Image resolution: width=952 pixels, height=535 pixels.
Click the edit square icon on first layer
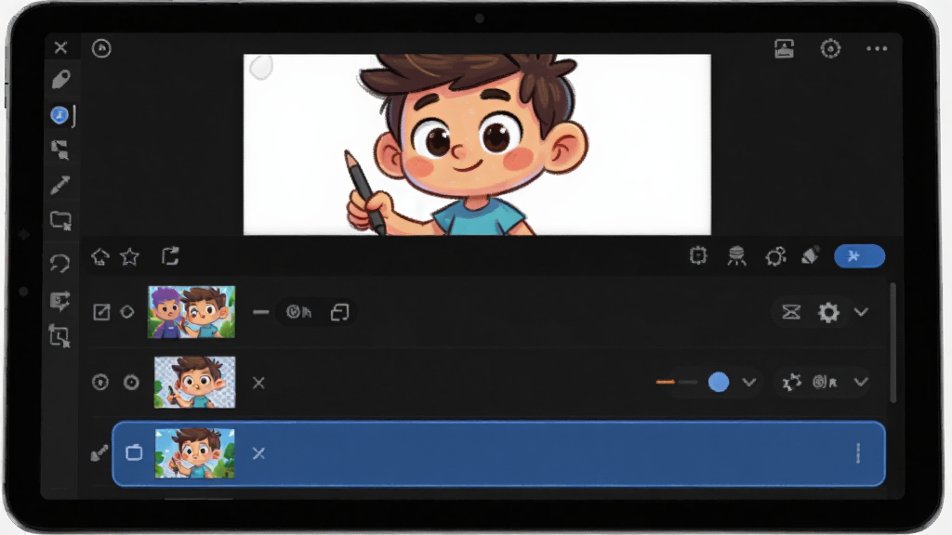(x=101, y=312)
